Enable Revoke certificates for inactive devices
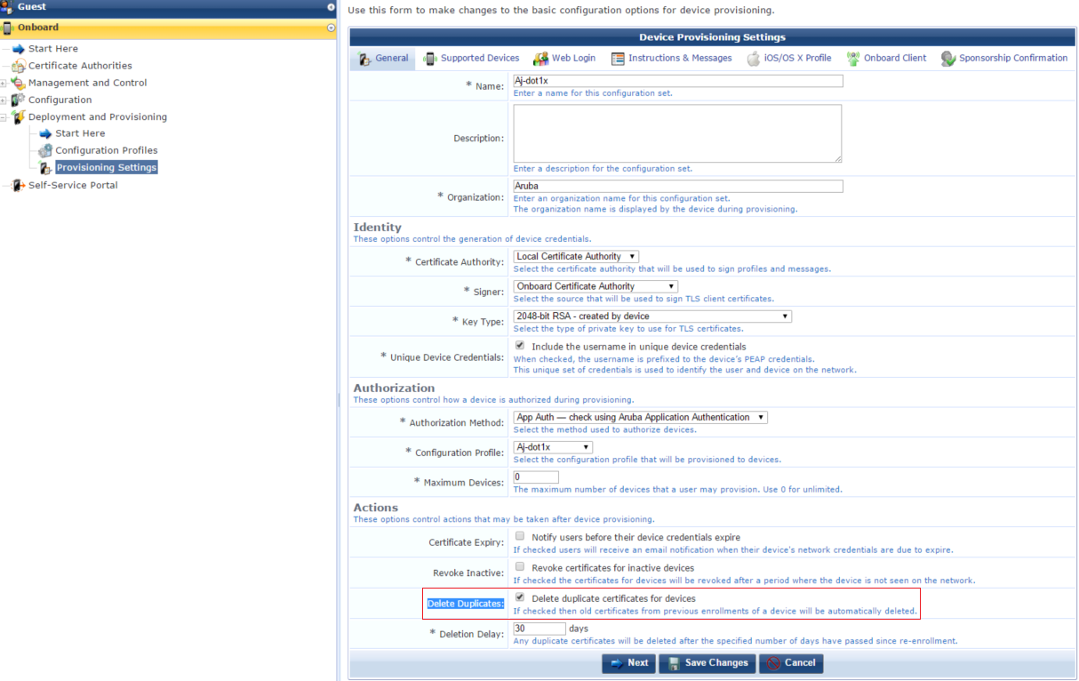 click(520, 567)
